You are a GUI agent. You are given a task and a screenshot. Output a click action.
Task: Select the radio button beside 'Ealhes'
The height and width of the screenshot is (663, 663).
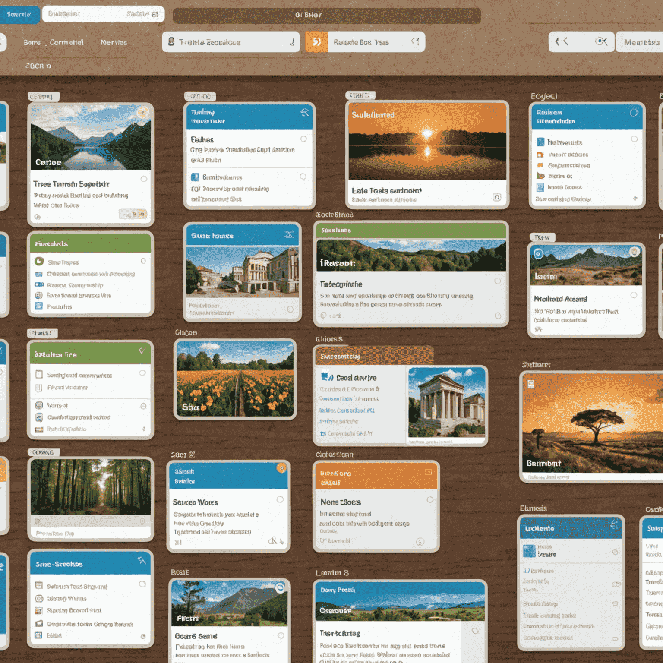303,139
